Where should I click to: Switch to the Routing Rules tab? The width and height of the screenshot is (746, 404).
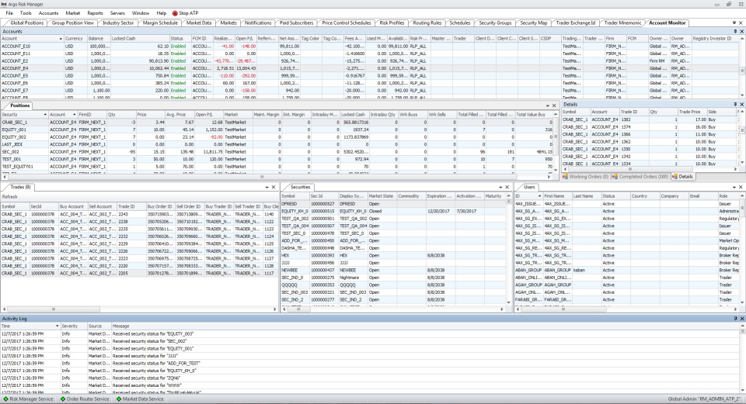pos(427,22)
